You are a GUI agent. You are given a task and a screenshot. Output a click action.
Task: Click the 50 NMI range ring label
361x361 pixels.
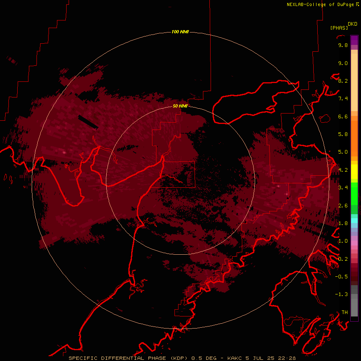tap(180, 106)
